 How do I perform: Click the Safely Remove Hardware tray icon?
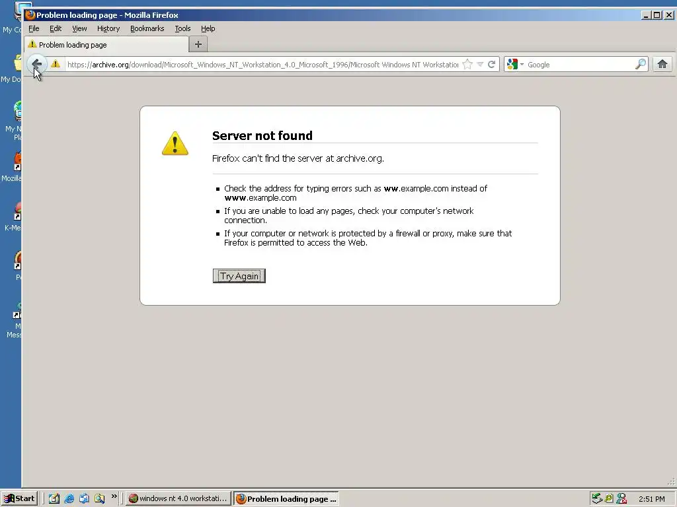(x=597, y=498)
